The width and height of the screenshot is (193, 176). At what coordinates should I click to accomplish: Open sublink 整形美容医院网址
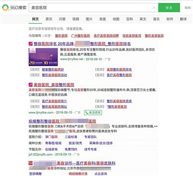point(55,107)
